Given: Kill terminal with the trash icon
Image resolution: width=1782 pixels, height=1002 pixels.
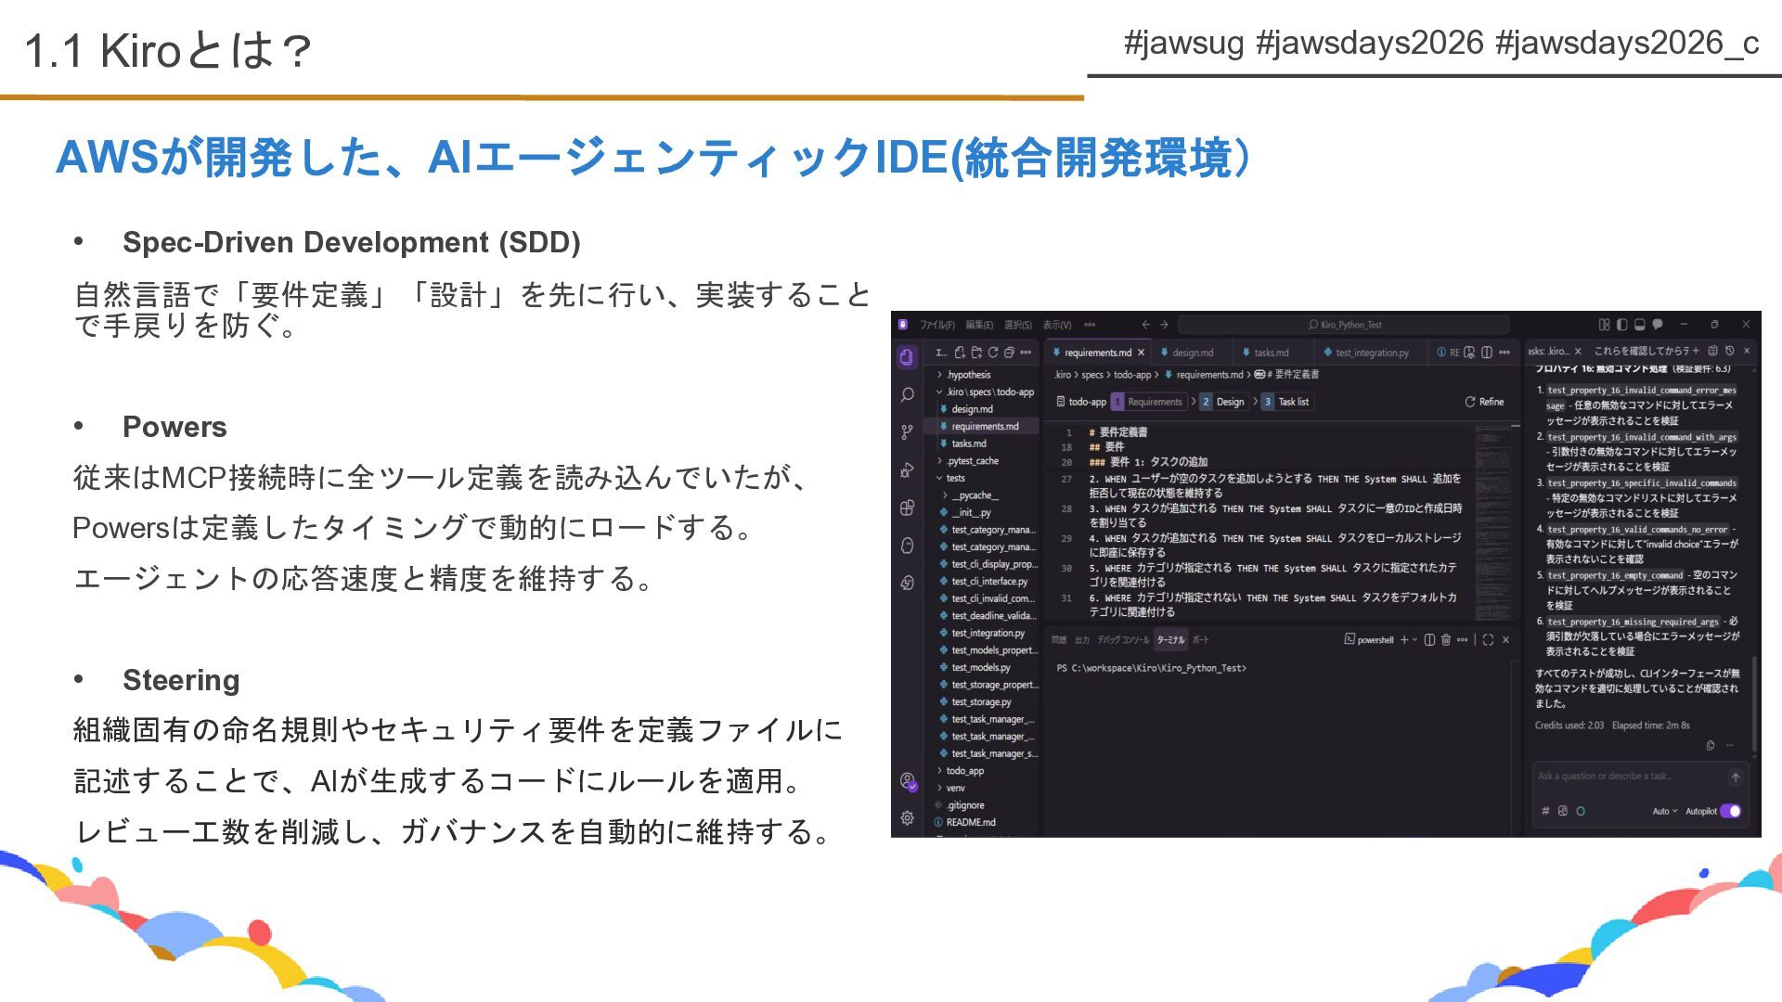Looking at the screenshot, I should [1446, 640].
